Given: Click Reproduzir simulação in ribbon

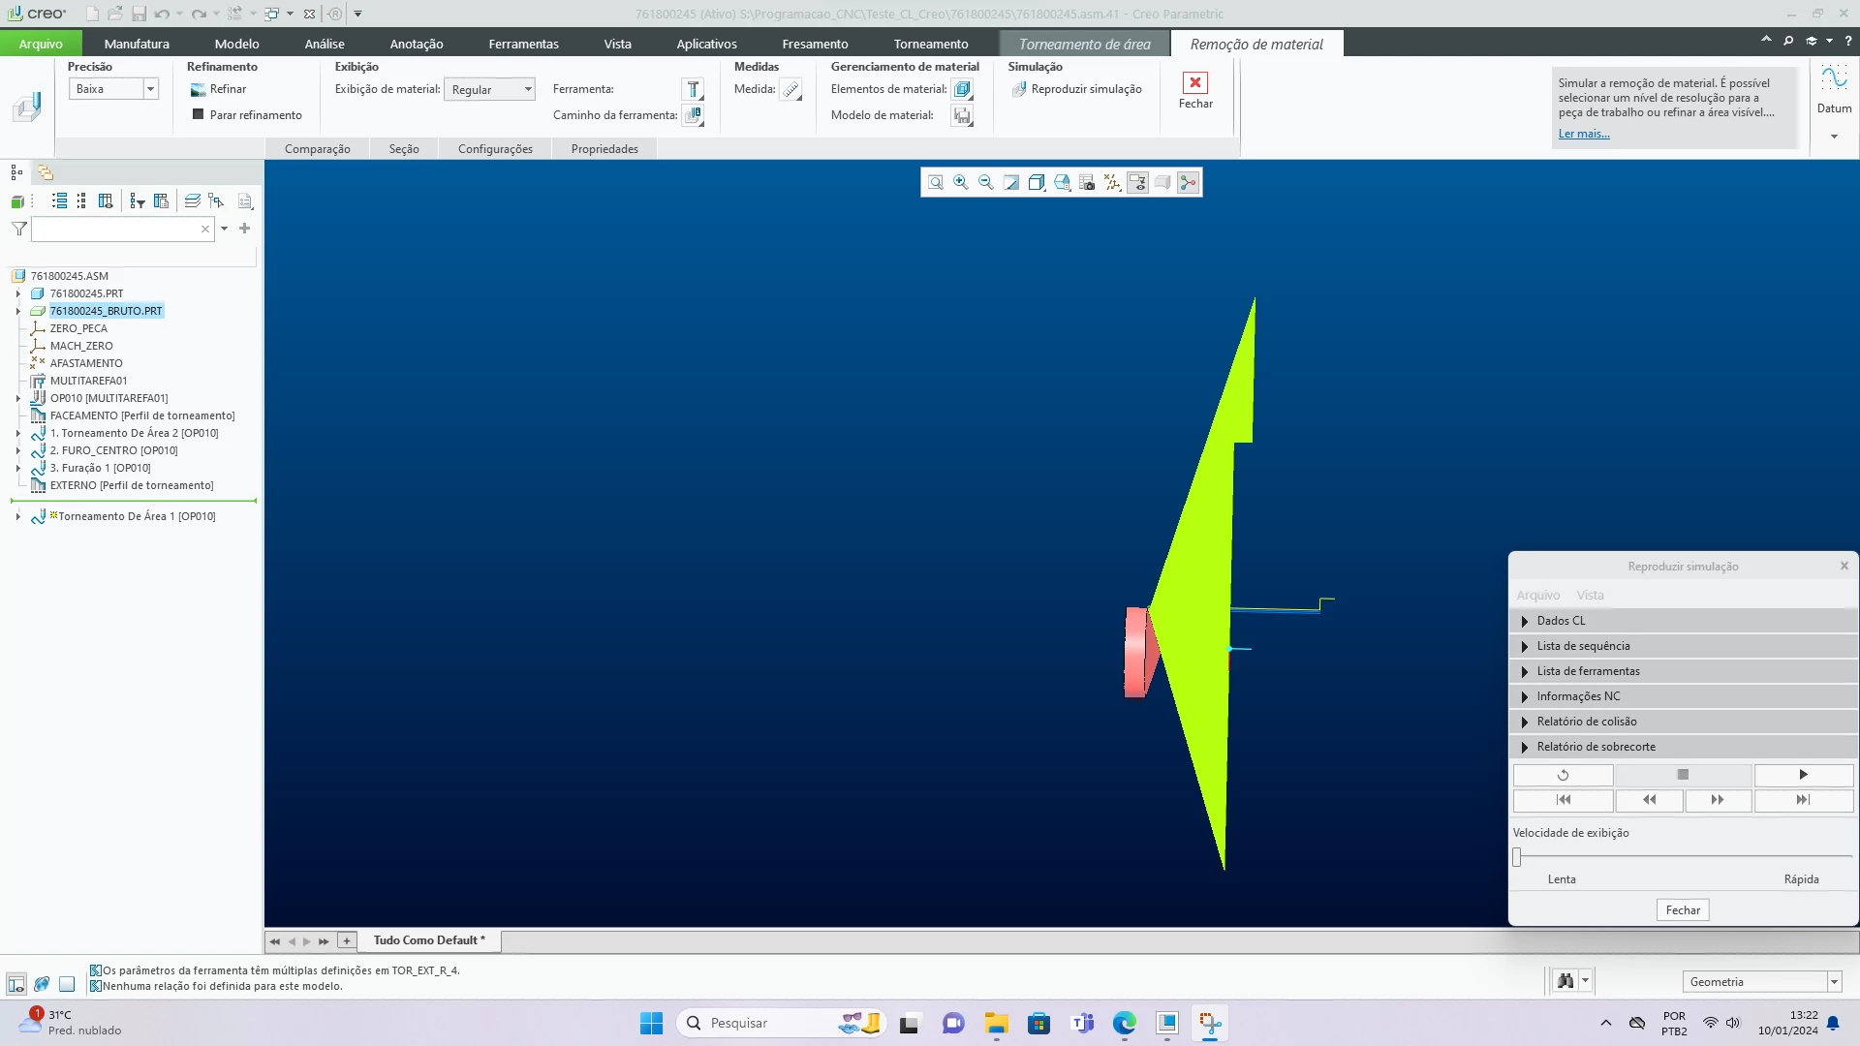Looking at the screenshot, I should [x=1077, y=89].
